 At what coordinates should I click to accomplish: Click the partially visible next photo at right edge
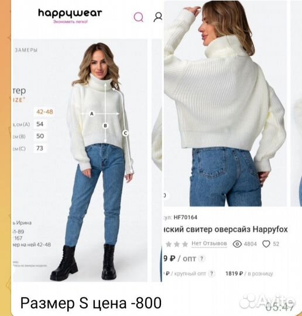296,103
